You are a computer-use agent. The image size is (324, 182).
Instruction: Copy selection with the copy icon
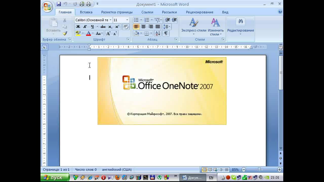65,27
